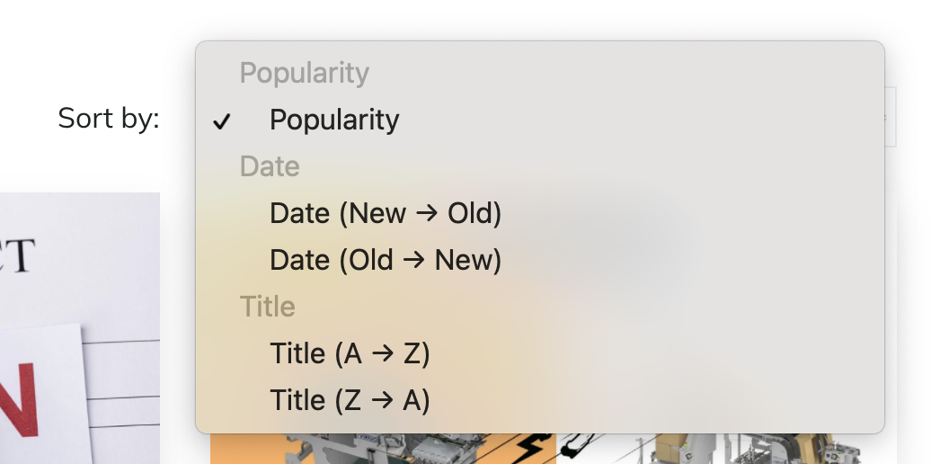Click the black serif text on document image

coord(16,255)
